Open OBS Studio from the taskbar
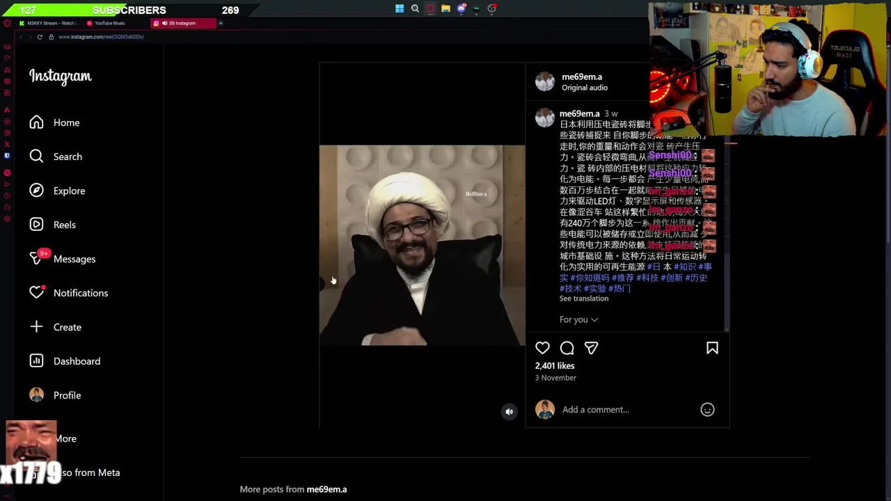This screenshot has height=501, width=891. click(491, 9)
